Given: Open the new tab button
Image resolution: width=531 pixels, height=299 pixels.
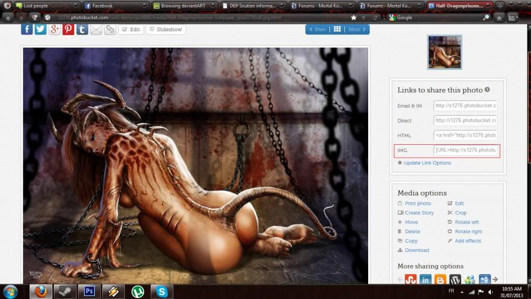Looking at the screenshot, I should pos(499,6).
